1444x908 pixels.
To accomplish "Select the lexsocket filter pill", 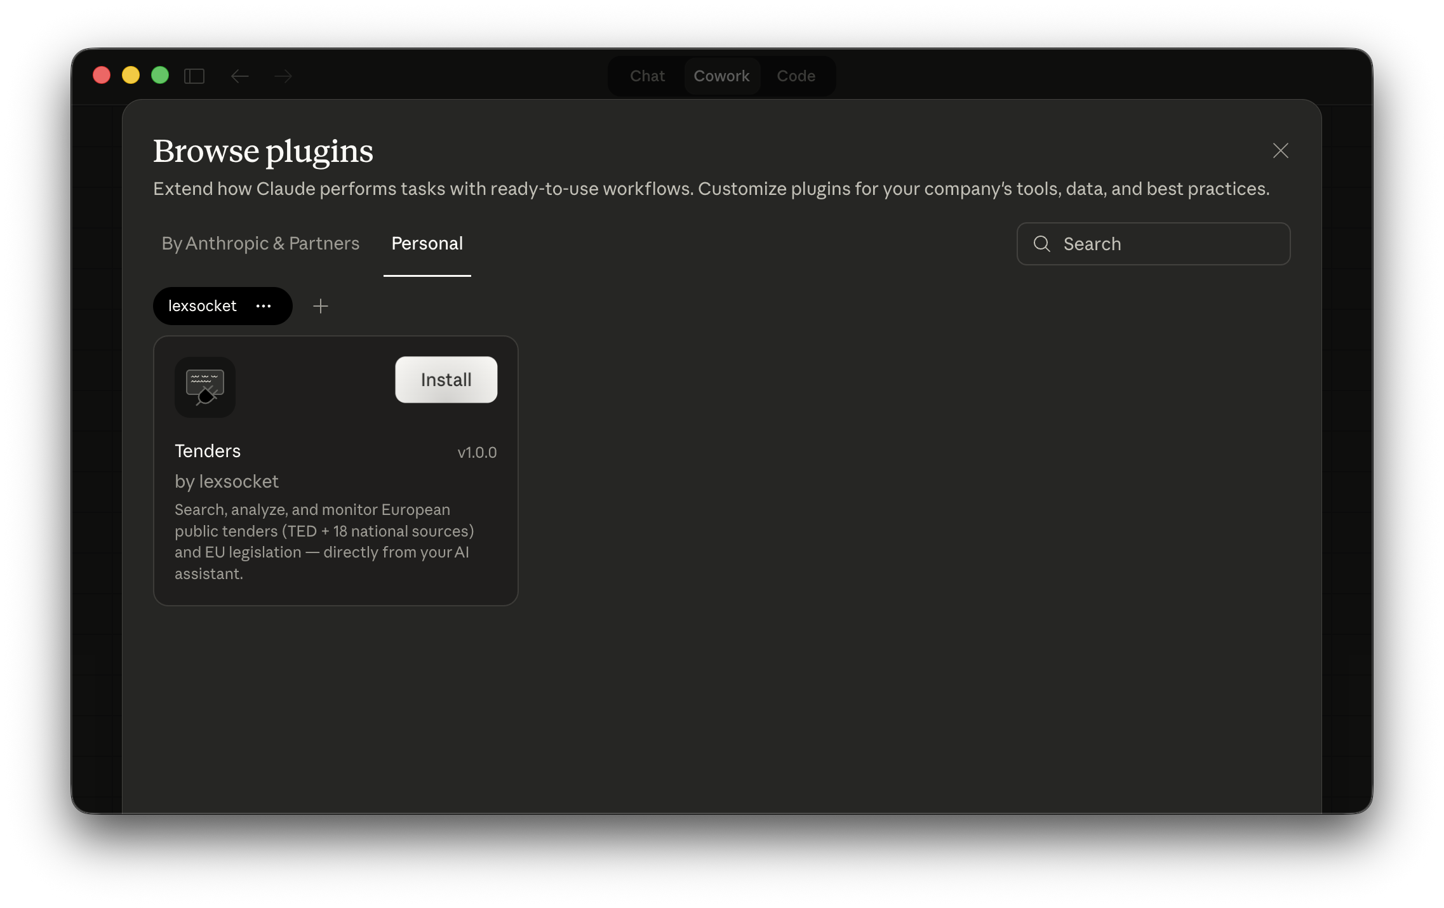I will point(203,306).
